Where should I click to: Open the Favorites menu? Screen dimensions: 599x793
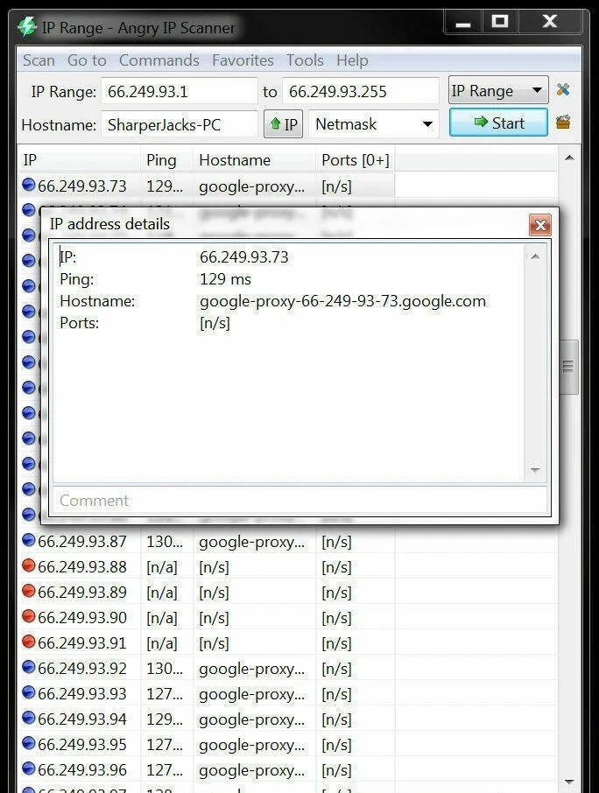click(243, 60)
